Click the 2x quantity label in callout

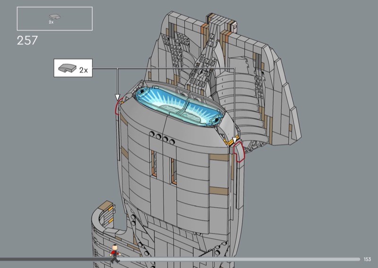83,70
